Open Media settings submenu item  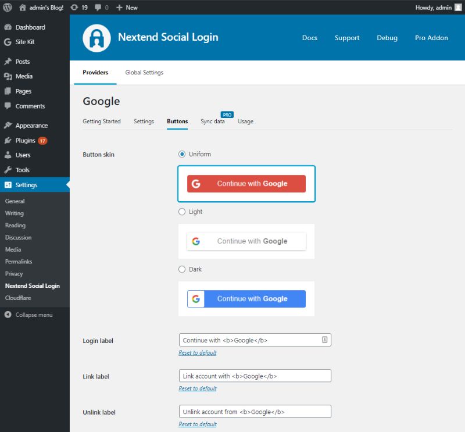coord(13,249)
